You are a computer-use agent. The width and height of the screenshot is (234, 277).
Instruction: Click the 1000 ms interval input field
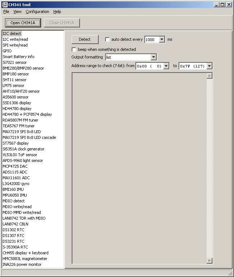[x=152, y=39]
